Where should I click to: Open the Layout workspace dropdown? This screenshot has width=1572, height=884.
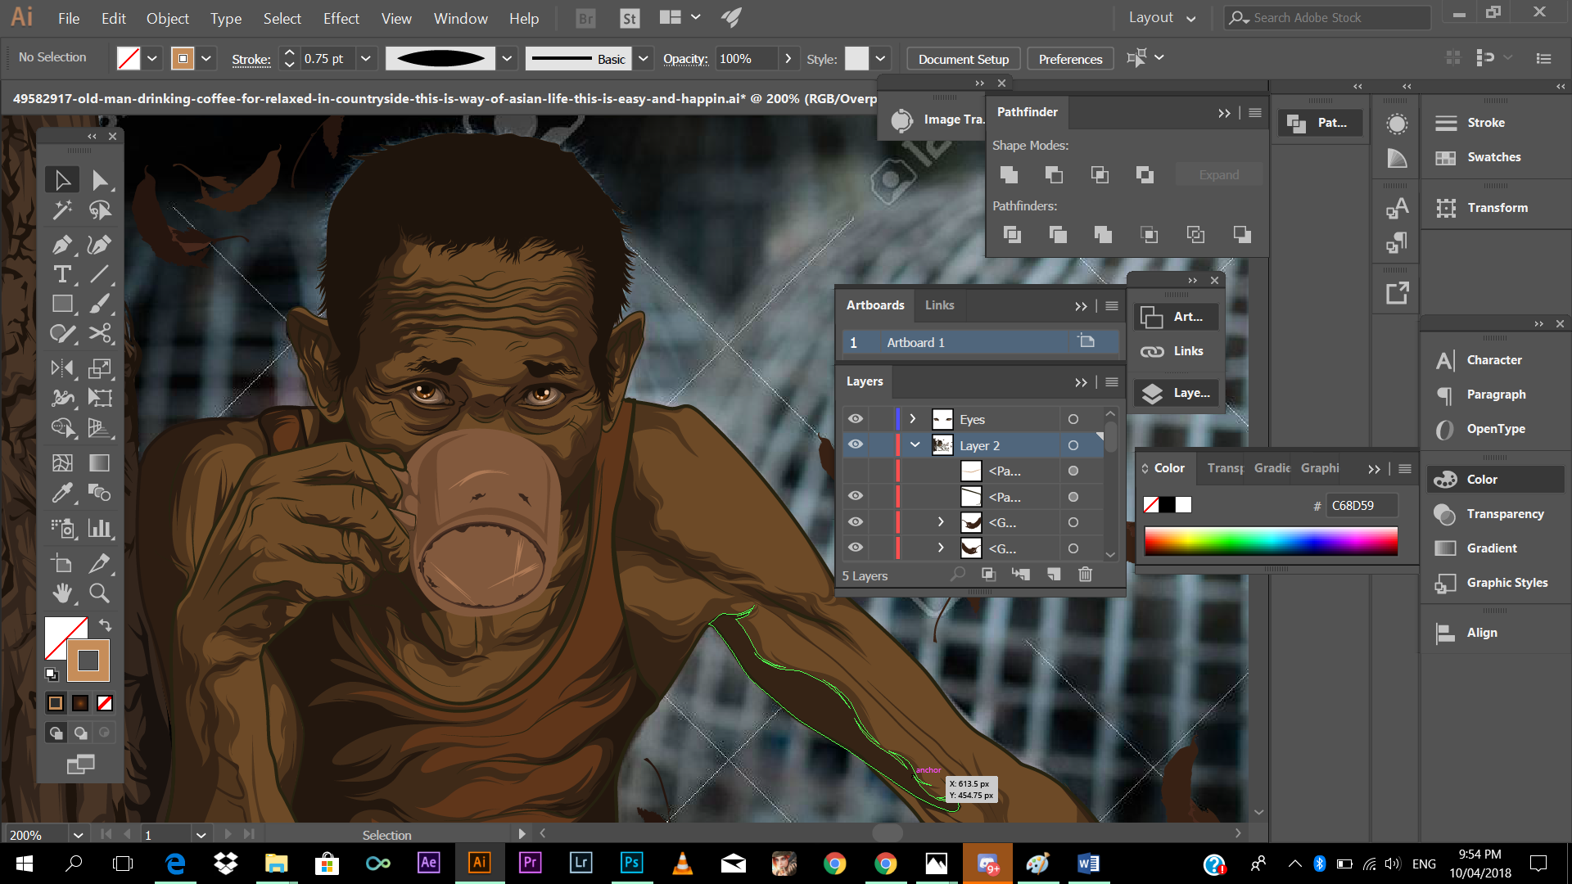point(1162,18)
